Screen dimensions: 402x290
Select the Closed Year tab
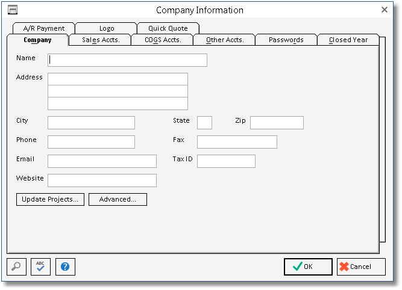[x=348, y=40]
